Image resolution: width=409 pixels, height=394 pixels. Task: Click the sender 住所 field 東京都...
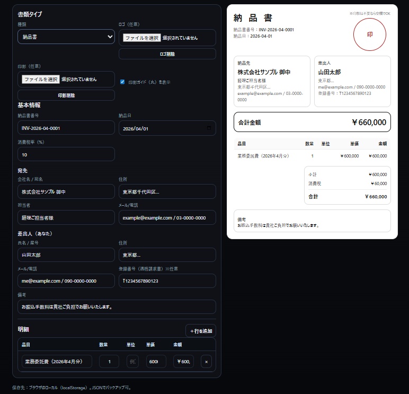pyautogui.click(x=167, y=255)
